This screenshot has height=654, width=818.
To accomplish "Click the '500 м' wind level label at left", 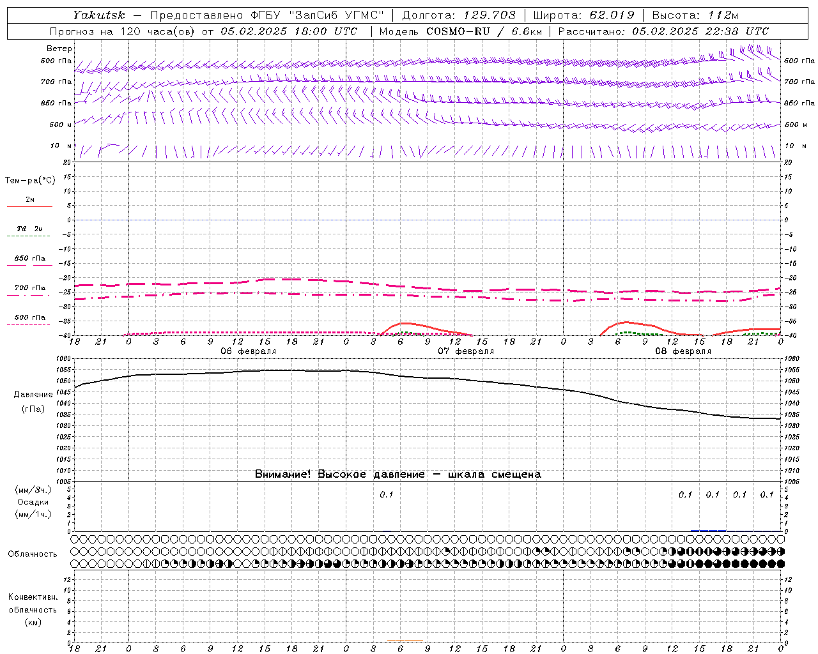I will (x=61, y=125).
